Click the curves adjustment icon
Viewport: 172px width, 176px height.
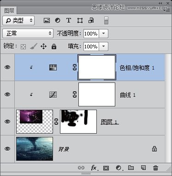pos(53,94)
